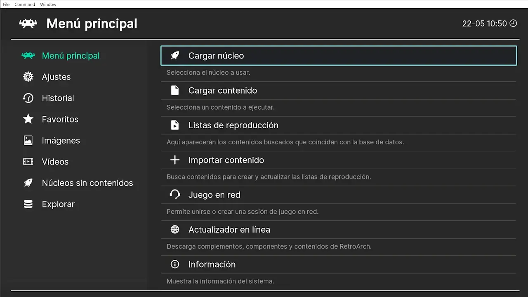Viewport: 528px width, 297px height.
Task: Open the Window menu
Action: tap(48, 4)
